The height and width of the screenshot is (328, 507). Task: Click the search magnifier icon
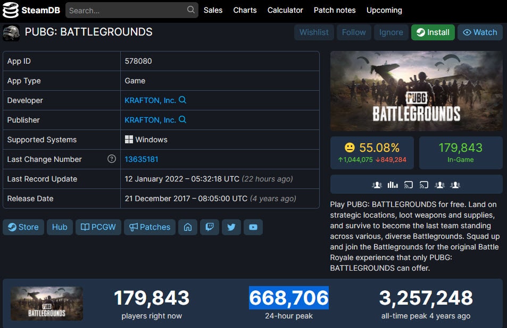(x=191, y=10)
